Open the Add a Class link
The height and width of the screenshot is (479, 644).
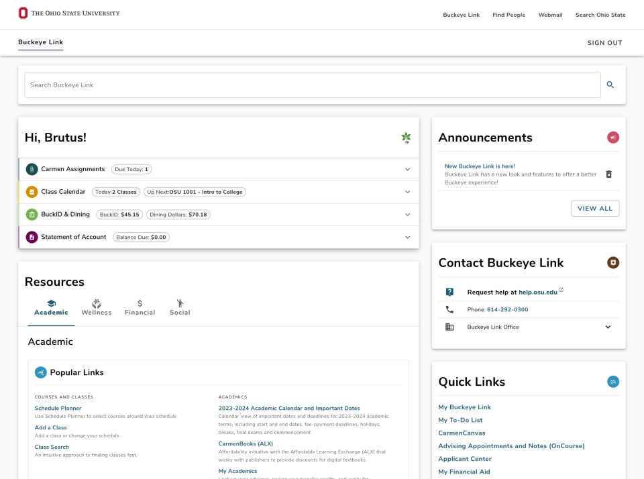(50, 427)
